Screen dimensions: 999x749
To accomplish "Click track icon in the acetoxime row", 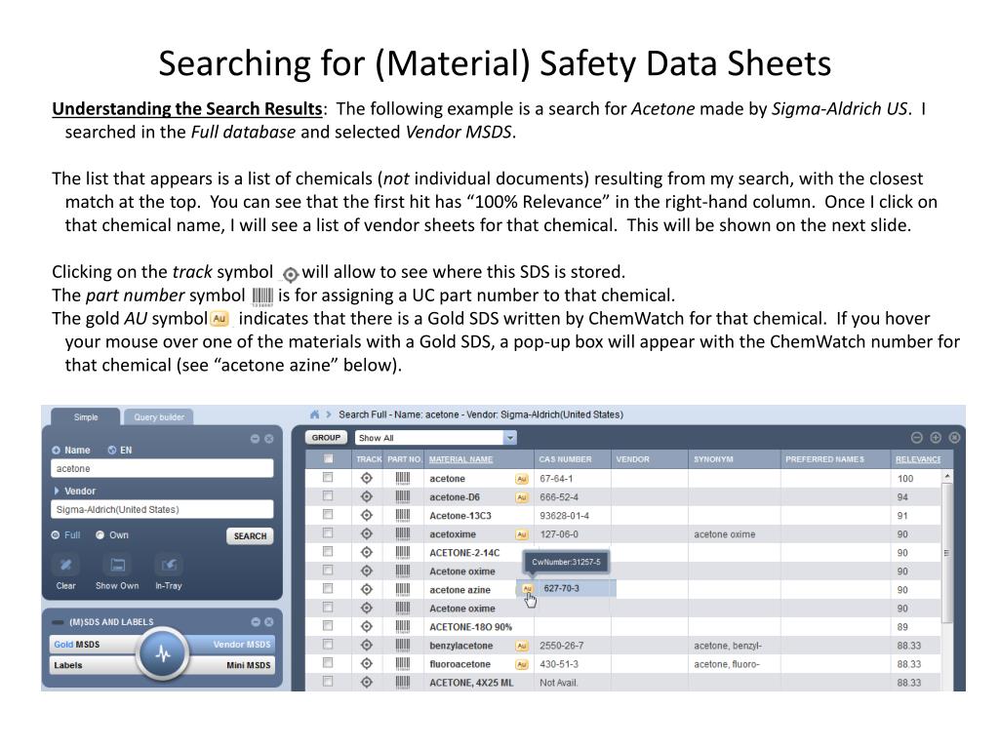I will (x=367, y=533).
